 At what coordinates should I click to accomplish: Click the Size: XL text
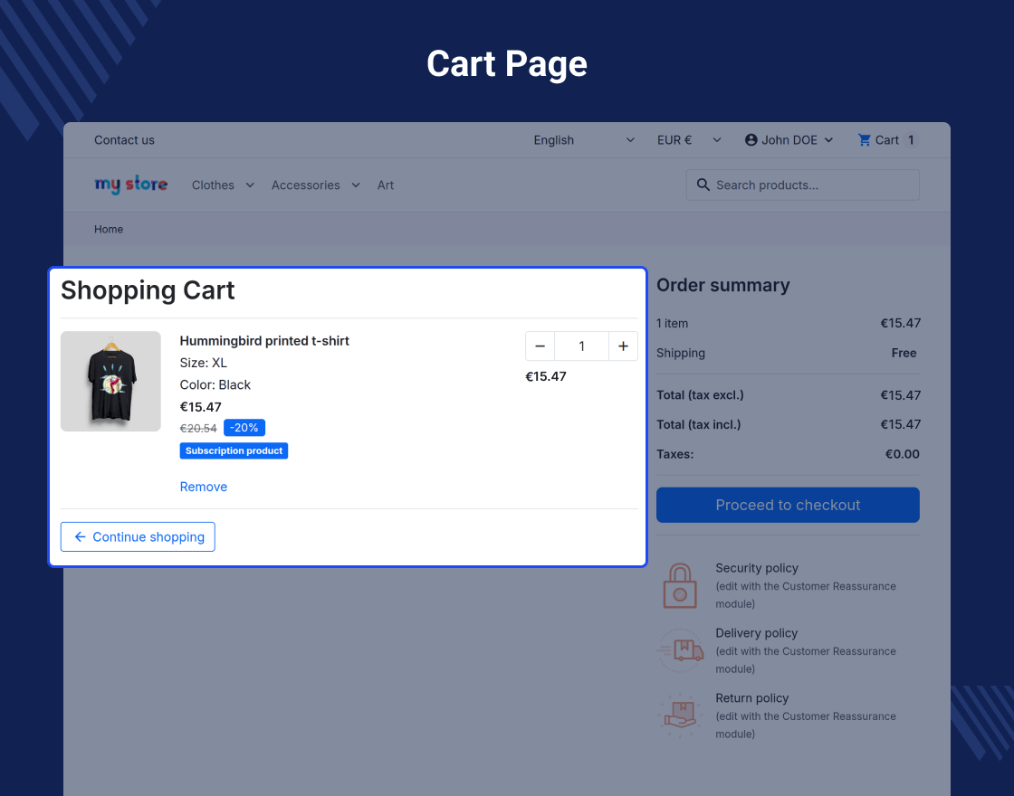tap(203, 363)
